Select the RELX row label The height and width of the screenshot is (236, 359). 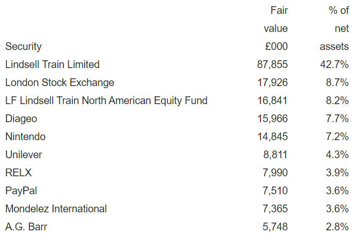point(19,173)
